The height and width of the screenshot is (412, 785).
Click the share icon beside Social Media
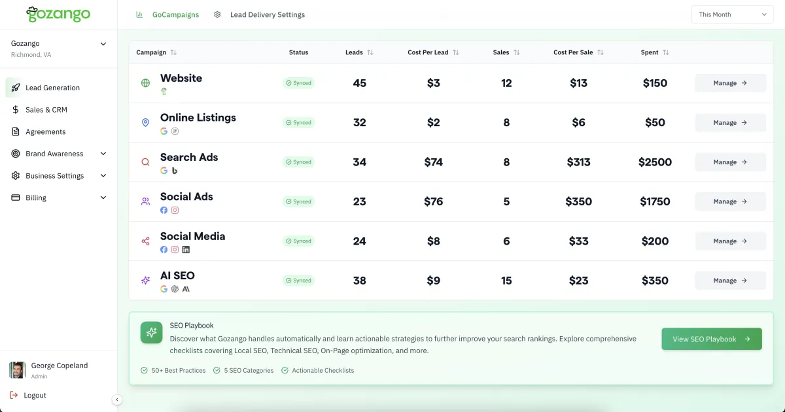pos(145,241)
